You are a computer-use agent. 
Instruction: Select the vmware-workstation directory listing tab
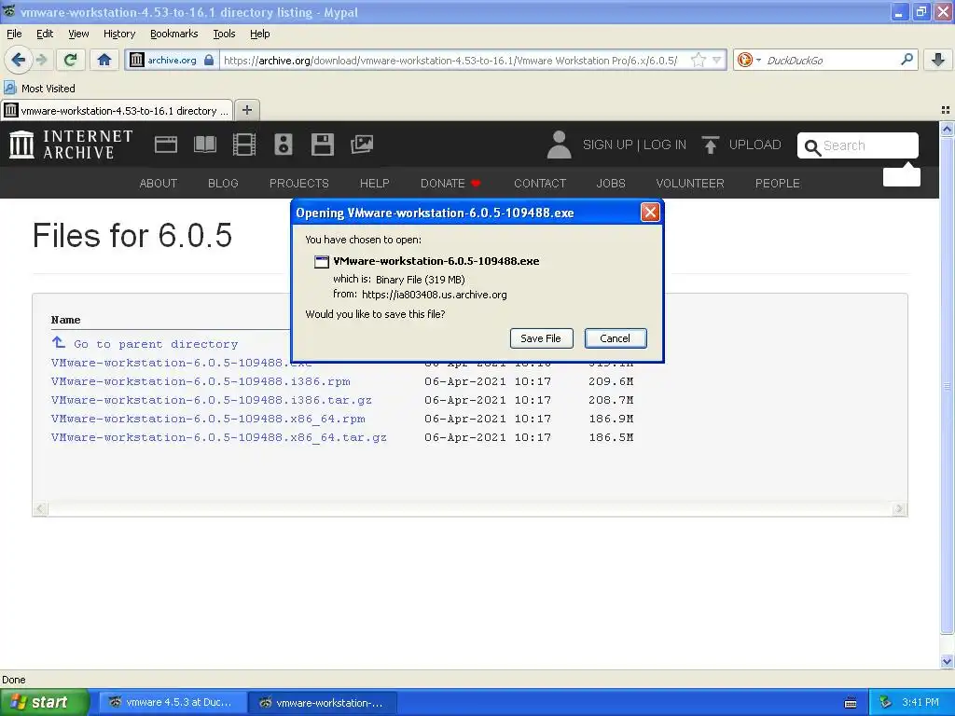[117, 110]
